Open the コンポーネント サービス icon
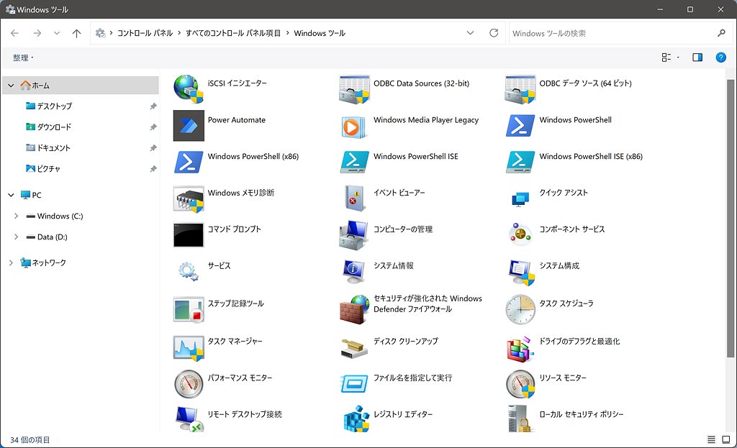Viewport: 737px width, 448px height. tap(520, 234)
